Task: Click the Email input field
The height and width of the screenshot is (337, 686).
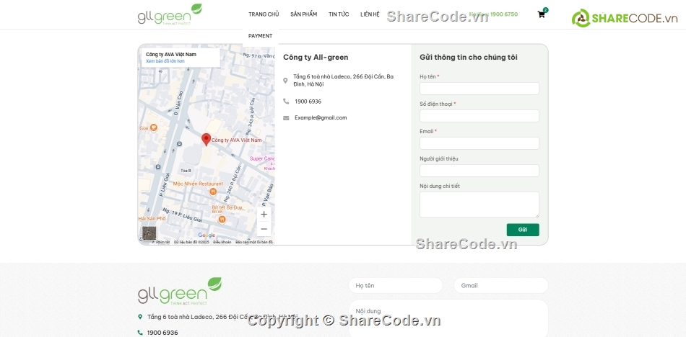Action: click(x=479, y=143)
